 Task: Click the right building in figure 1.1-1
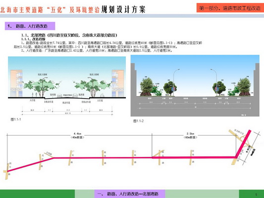(118, 83)
